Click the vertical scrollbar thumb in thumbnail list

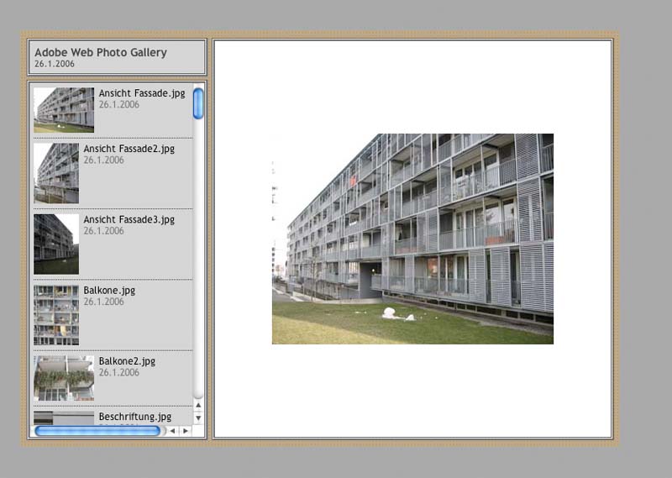pyautogui.click(x=198, y=103)
